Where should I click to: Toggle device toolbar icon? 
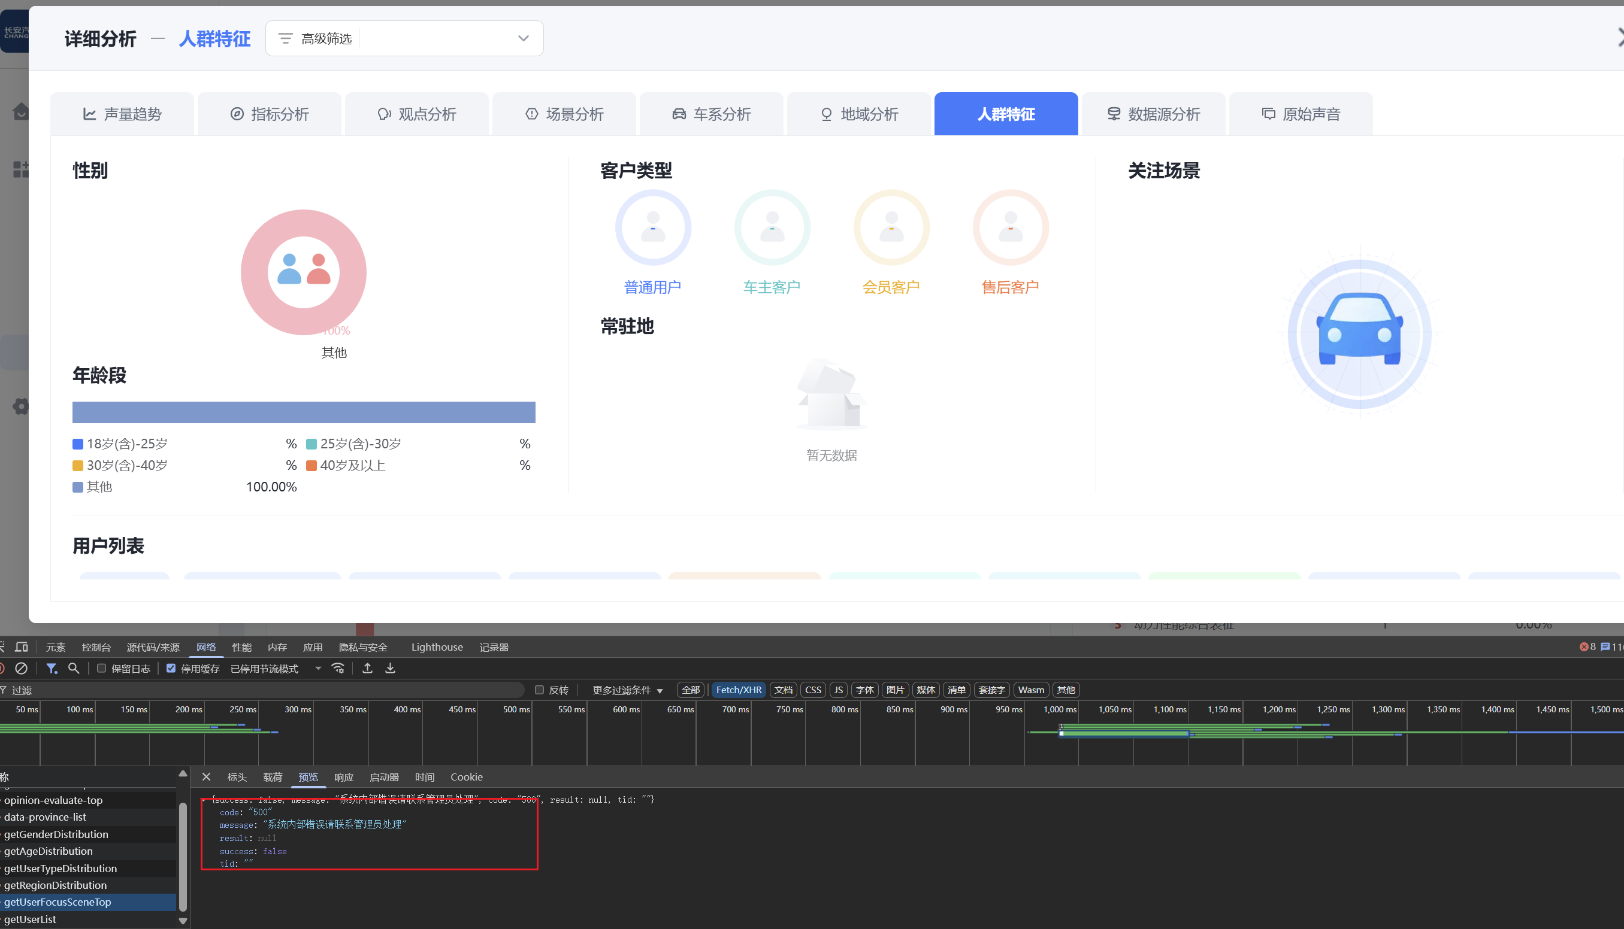click(22, 647)
